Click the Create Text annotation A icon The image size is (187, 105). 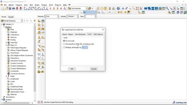pyautogui.click(x=174, y=8)
